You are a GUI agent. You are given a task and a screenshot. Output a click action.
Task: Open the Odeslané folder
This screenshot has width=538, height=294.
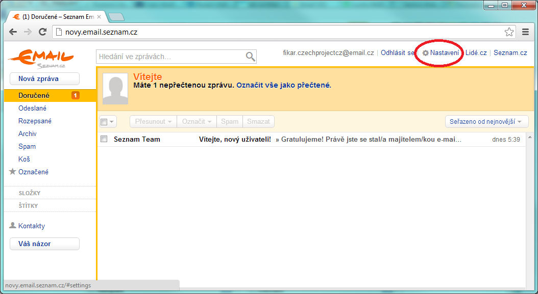coord(32,109)
